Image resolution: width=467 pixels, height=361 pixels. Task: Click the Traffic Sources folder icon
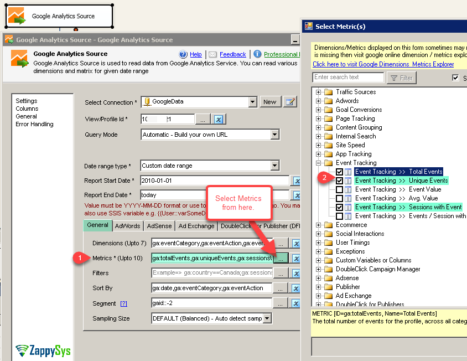coord(328,92)
